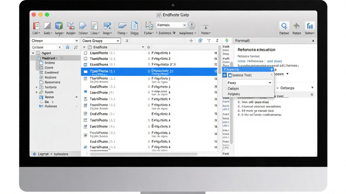
Task: Click the back chevron beside Grrilaon field
Action: [x=60, y=47]
